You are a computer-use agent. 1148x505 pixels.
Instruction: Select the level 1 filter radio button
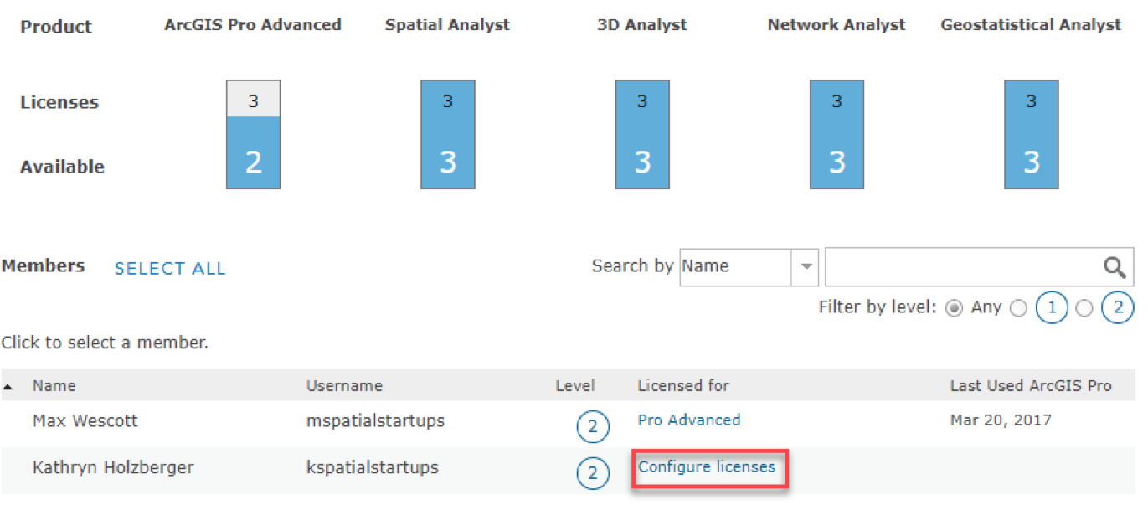pyautogui.click(x=1018, y=308)
